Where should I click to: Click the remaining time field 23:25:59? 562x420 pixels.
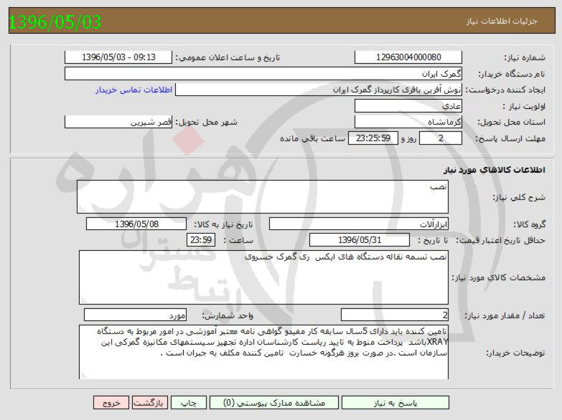pos(373,138)
